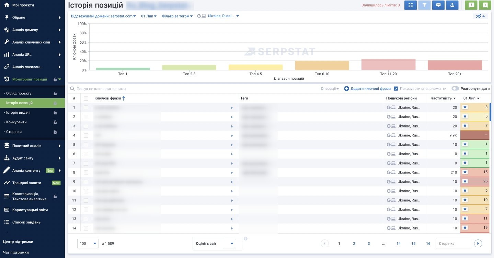This screenshot has width=494, height=258.
Task: Click the filter funnel icon button
Action: (x=424, y=5)
